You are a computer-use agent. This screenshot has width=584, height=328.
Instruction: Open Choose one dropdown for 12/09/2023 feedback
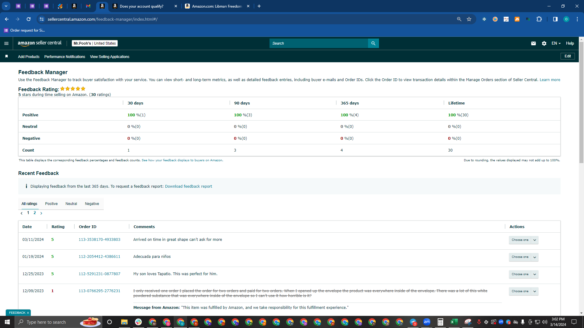523,291
